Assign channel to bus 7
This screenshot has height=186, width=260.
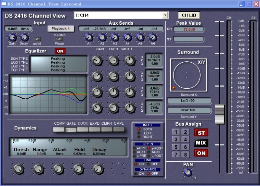pos(176,155)
